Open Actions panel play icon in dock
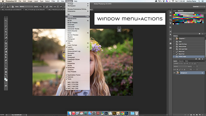 (170, 27)
